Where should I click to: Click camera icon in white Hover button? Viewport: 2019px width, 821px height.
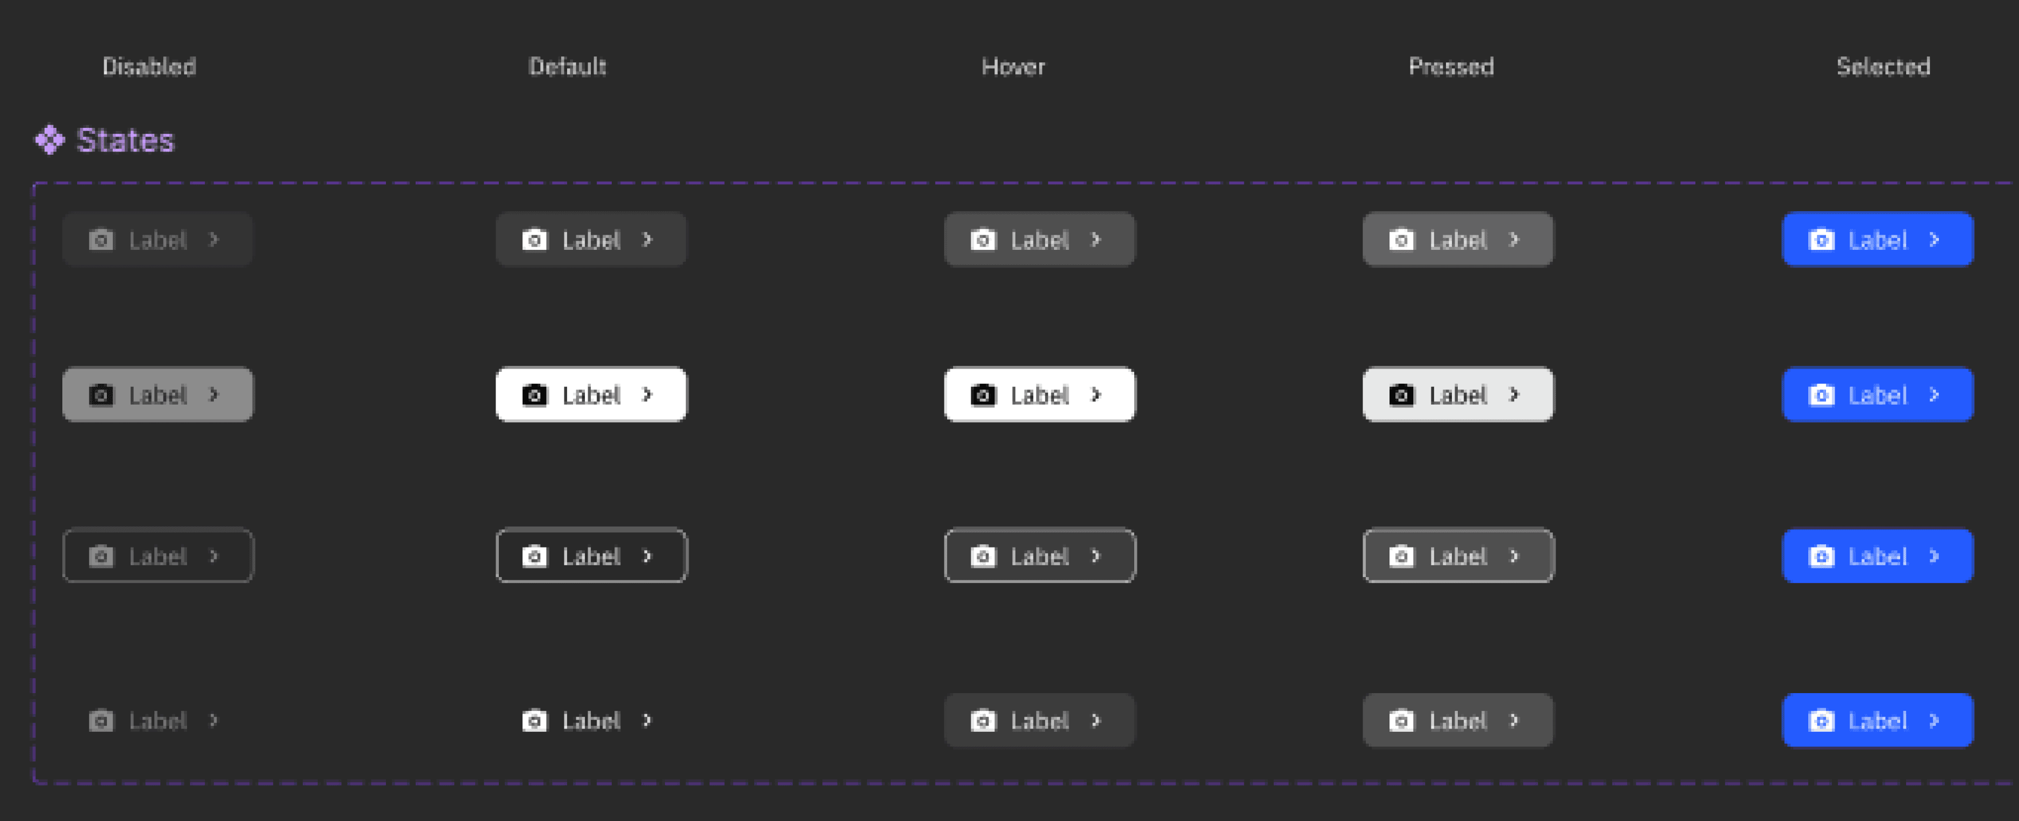[x=983, y=395]
